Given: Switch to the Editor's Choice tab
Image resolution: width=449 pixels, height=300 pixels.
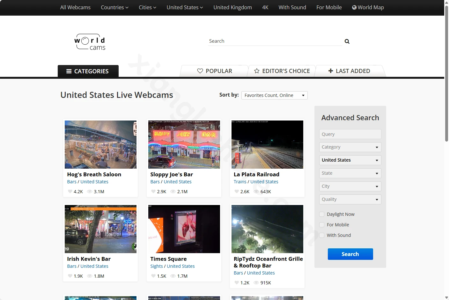Looking at the screenshot, I should 282,71.
